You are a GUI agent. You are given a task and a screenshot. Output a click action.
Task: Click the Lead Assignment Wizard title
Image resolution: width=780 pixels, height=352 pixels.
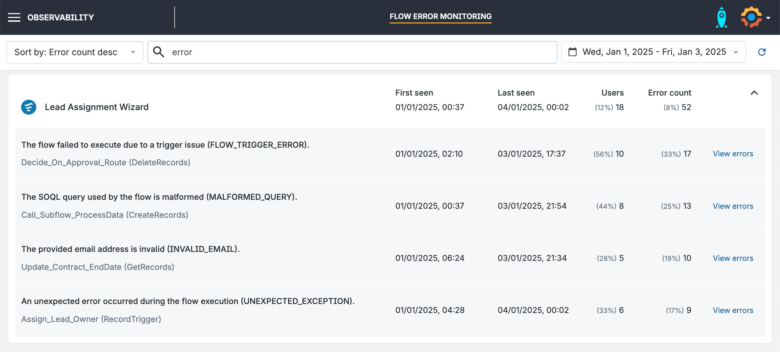coord(96,107)
